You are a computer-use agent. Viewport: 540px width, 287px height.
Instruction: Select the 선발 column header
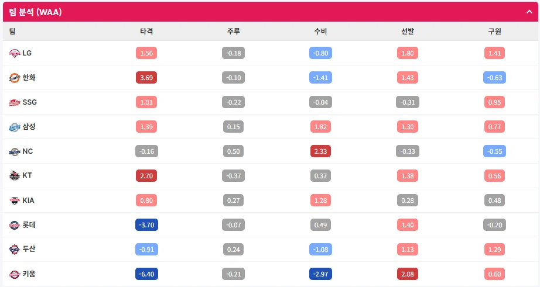[408, 32]
